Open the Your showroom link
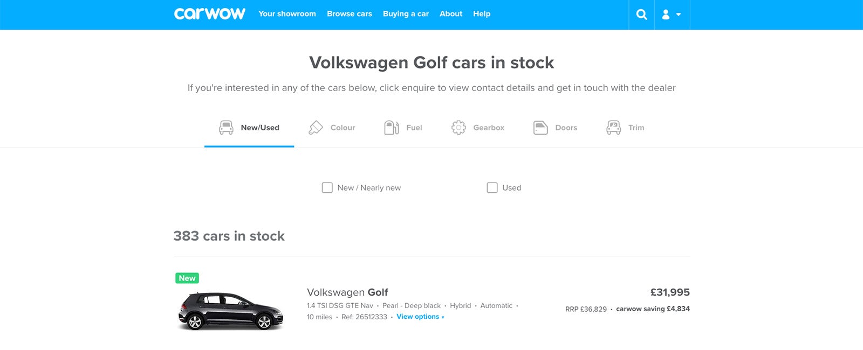This screenshot has height=350, width=863. 287,14
